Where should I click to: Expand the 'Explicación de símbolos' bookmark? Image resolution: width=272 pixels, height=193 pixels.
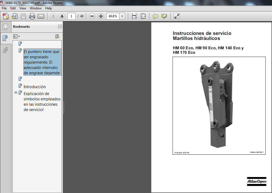coord(16,93)
